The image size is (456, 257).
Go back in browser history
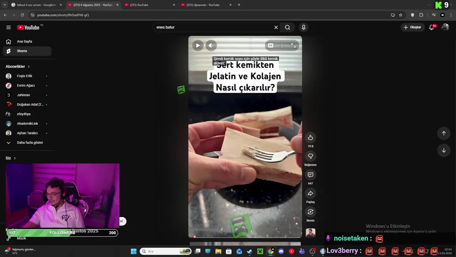(5, 15)
